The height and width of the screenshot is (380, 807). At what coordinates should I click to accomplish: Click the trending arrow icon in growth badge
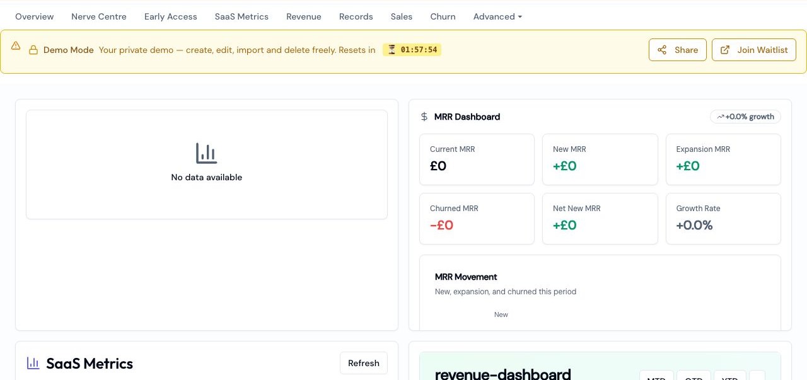(x=720, y=117)
